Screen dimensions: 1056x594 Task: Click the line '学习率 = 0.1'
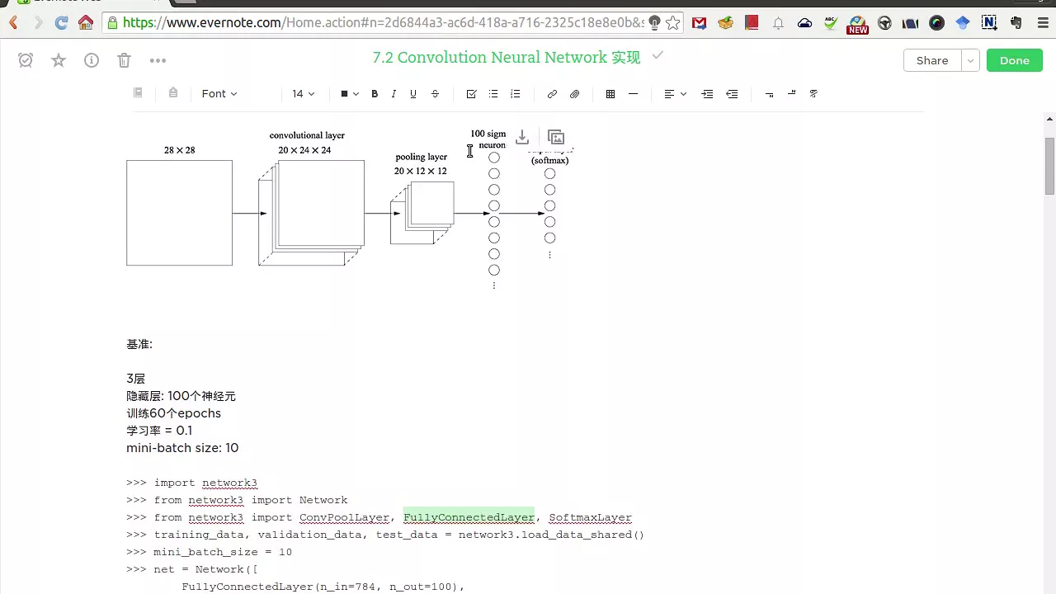click(159, 431)
